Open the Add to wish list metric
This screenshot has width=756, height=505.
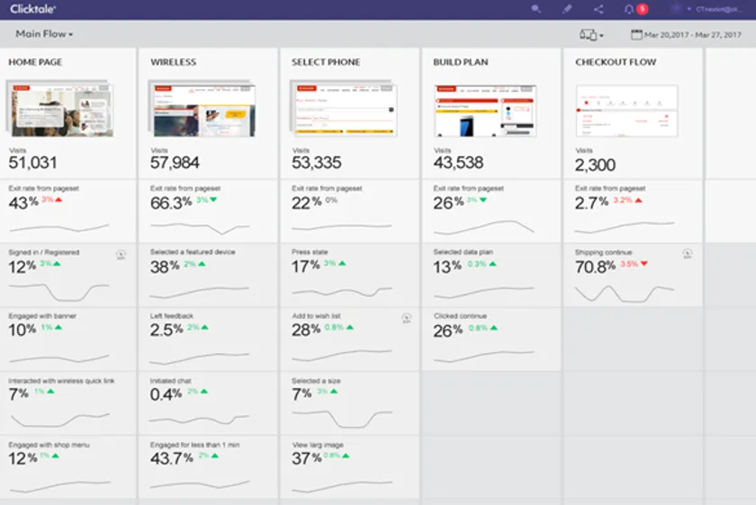point(349,339)
